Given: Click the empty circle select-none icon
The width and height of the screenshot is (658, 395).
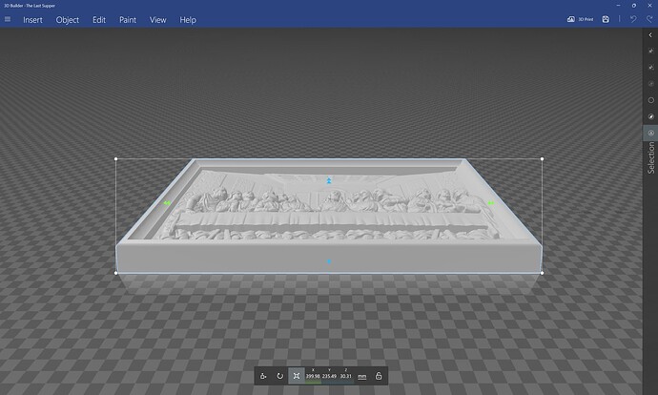Looking at the screenshot, I should click(x=651, y=100).
